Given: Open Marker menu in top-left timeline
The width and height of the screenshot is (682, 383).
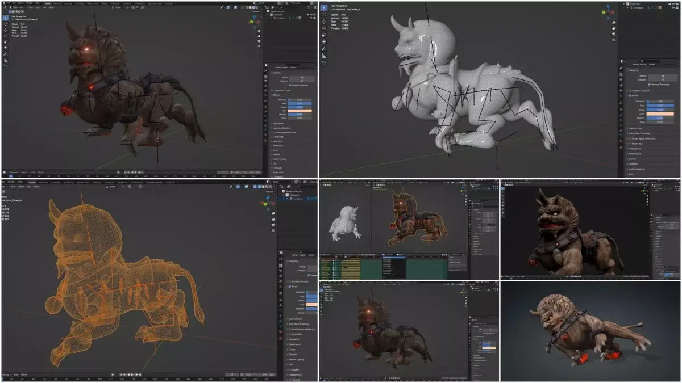Looking at the screenshot, I should coord(41,172).
